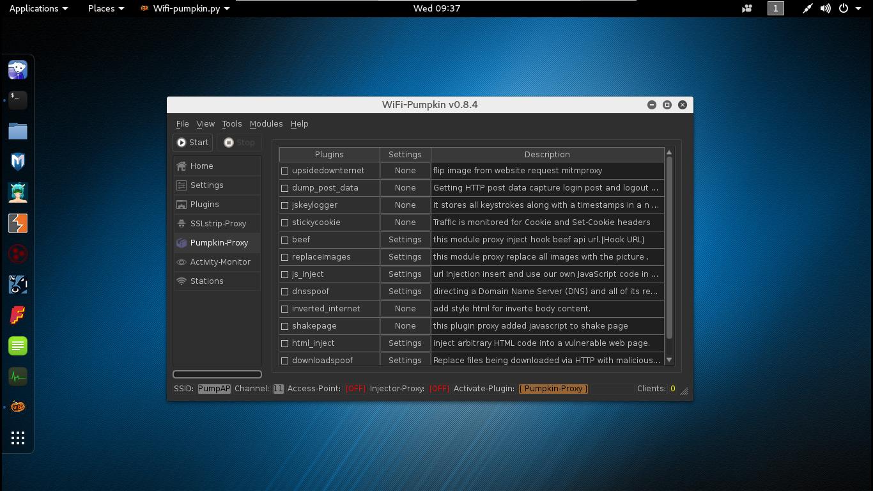Click the Stop button
The width and height of the screenshot is (873, 491).
click(239, 143)
